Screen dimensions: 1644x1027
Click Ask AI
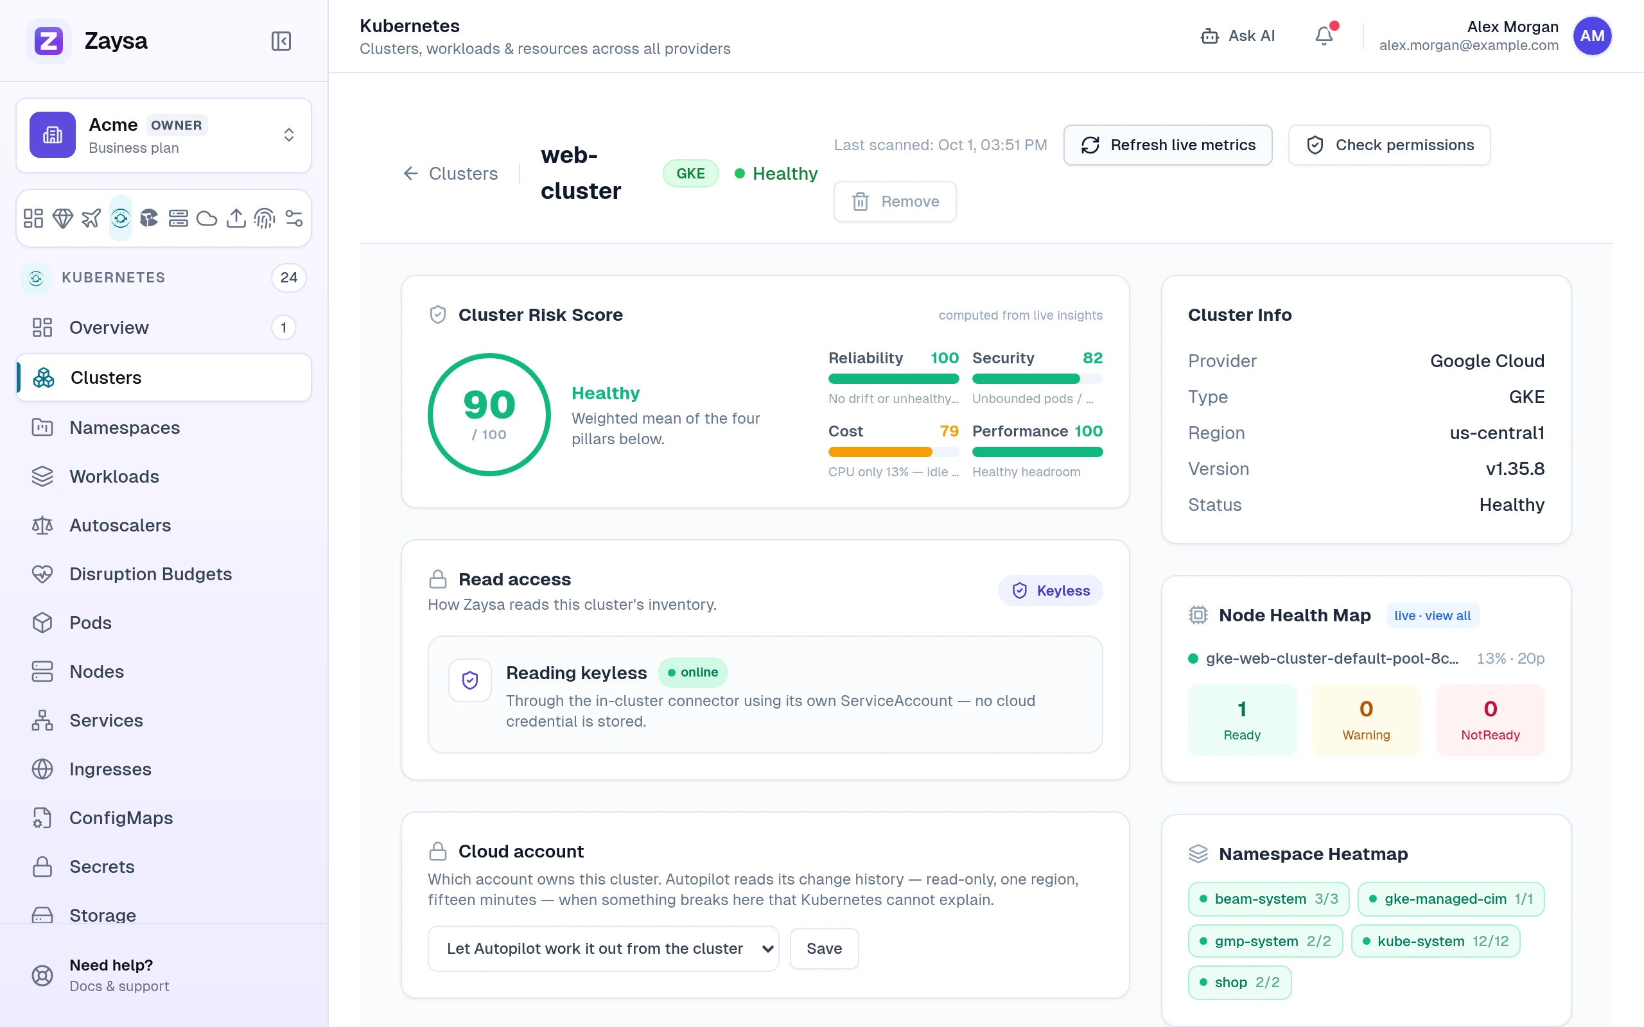(x=1237, y=35)
